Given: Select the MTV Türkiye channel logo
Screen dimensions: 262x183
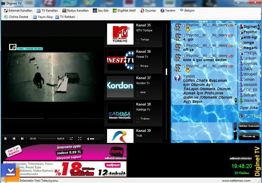Looking at the screenshot, I should [120, 34].
